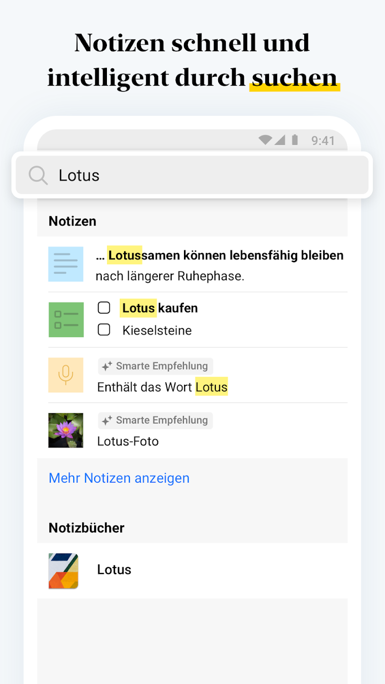Image resolution: width=385 pixels, height=684 pixels.
Task: Open the blue text note icon
Action: coord(66,264)
